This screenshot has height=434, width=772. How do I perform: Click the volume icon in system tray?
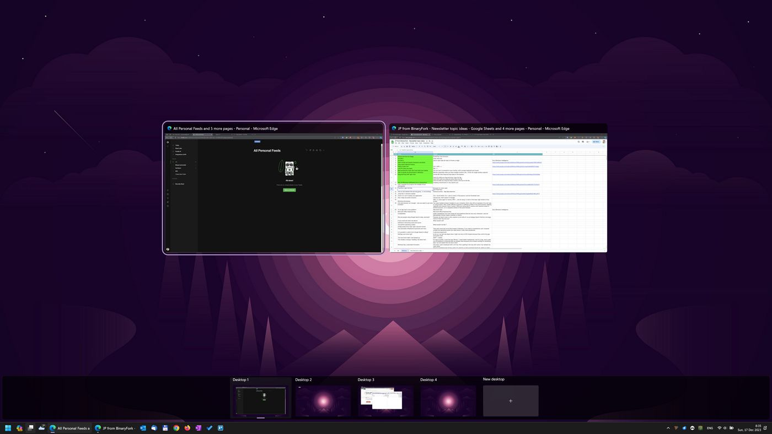click(725, 428)
